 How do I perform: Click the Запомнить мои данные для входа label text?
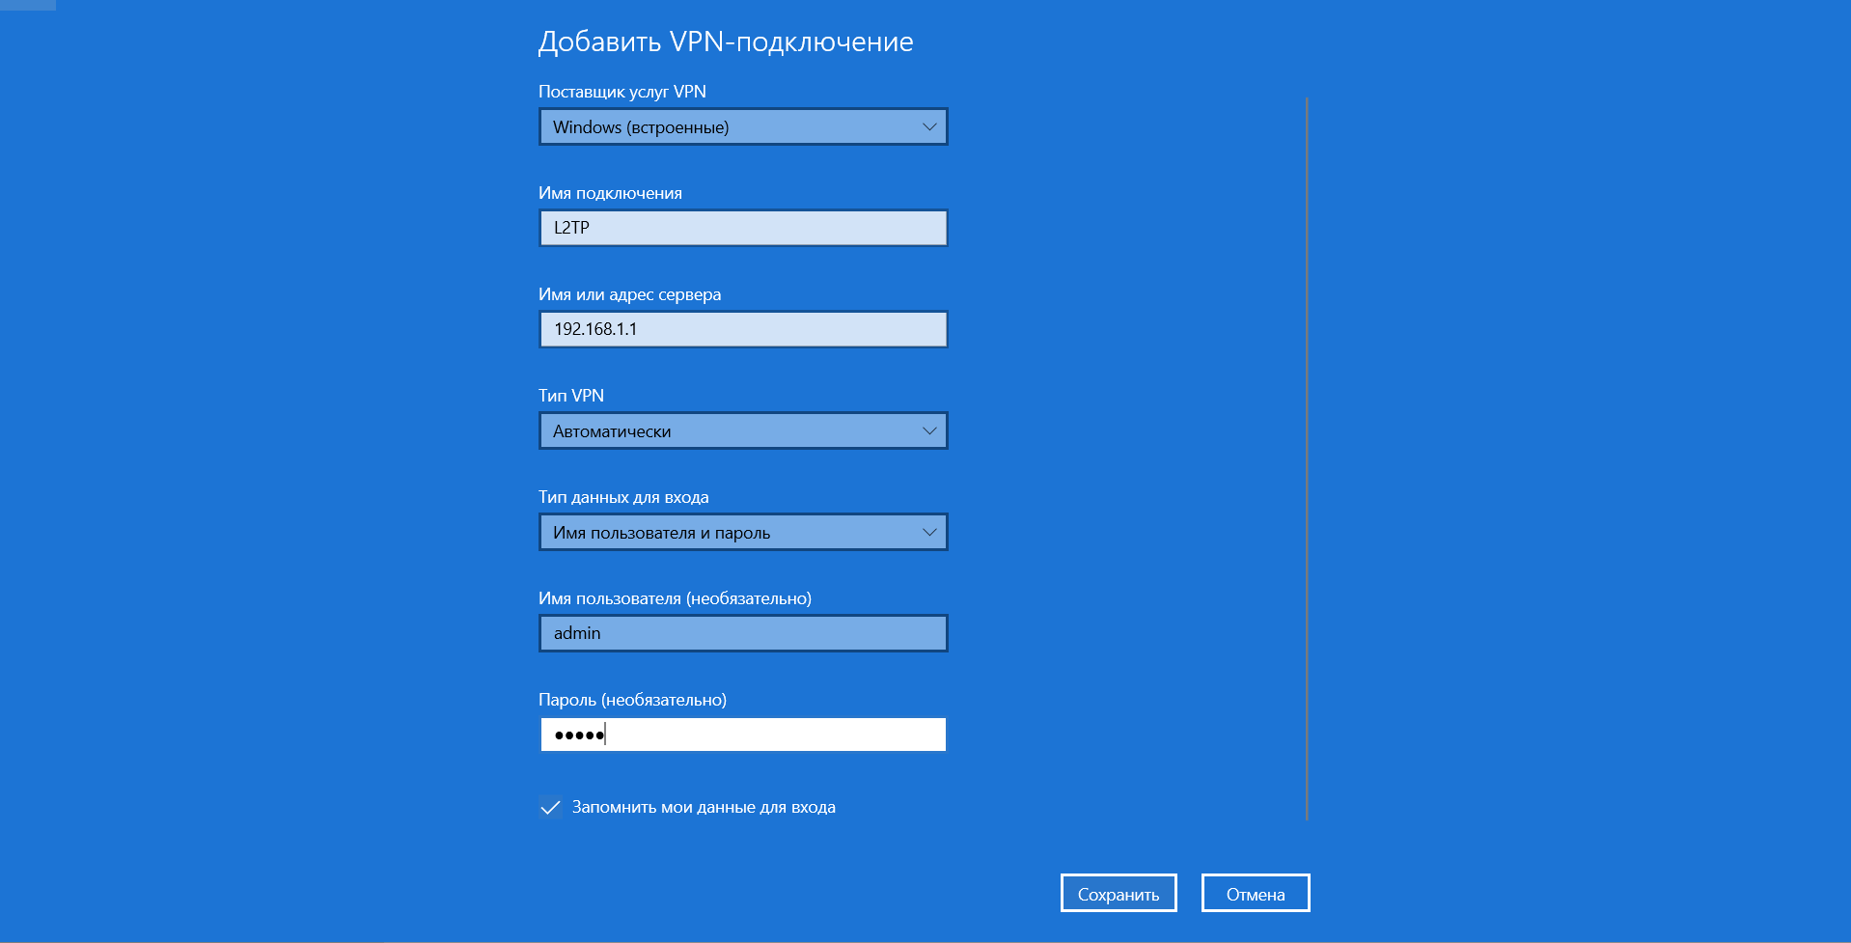[x=704, y=808]
